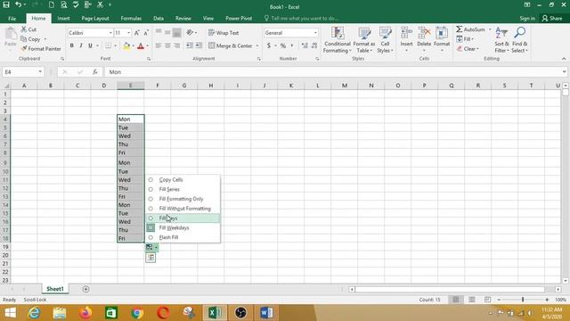
Task: Click the Cut scissors icon
Action: (x=24, y=29)
